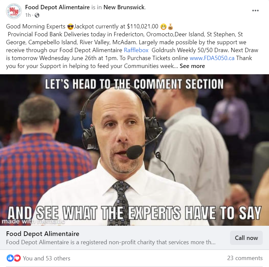
Task: Click the public globe privacy icon
Action: click(x=37, y=15)
